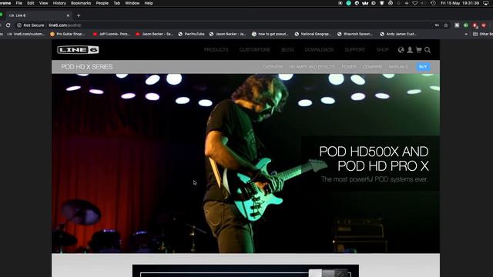This screenshot has width=493, height=277.
Task: Open the Edit menu
Action: pos(31,3)
